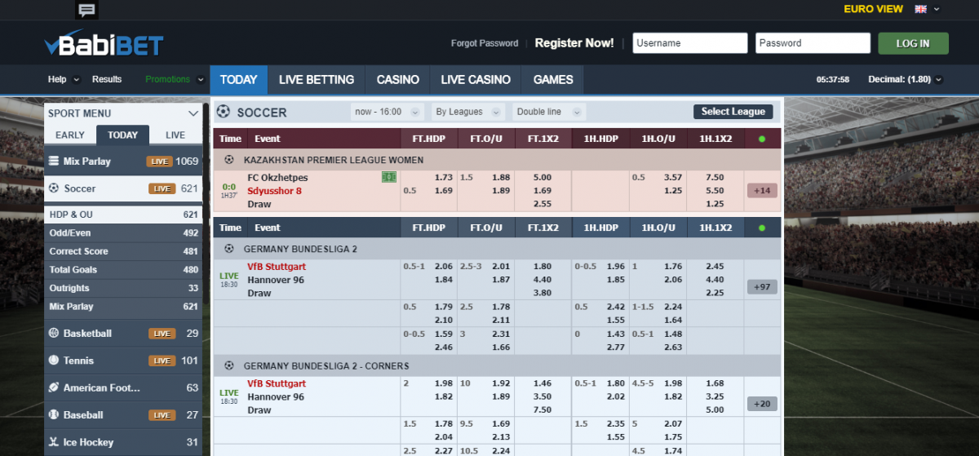Image resolution: width=979 pixels, height=456 pixels.
Task: Click the BabiBET logo
Action: (x=104, y=45)
